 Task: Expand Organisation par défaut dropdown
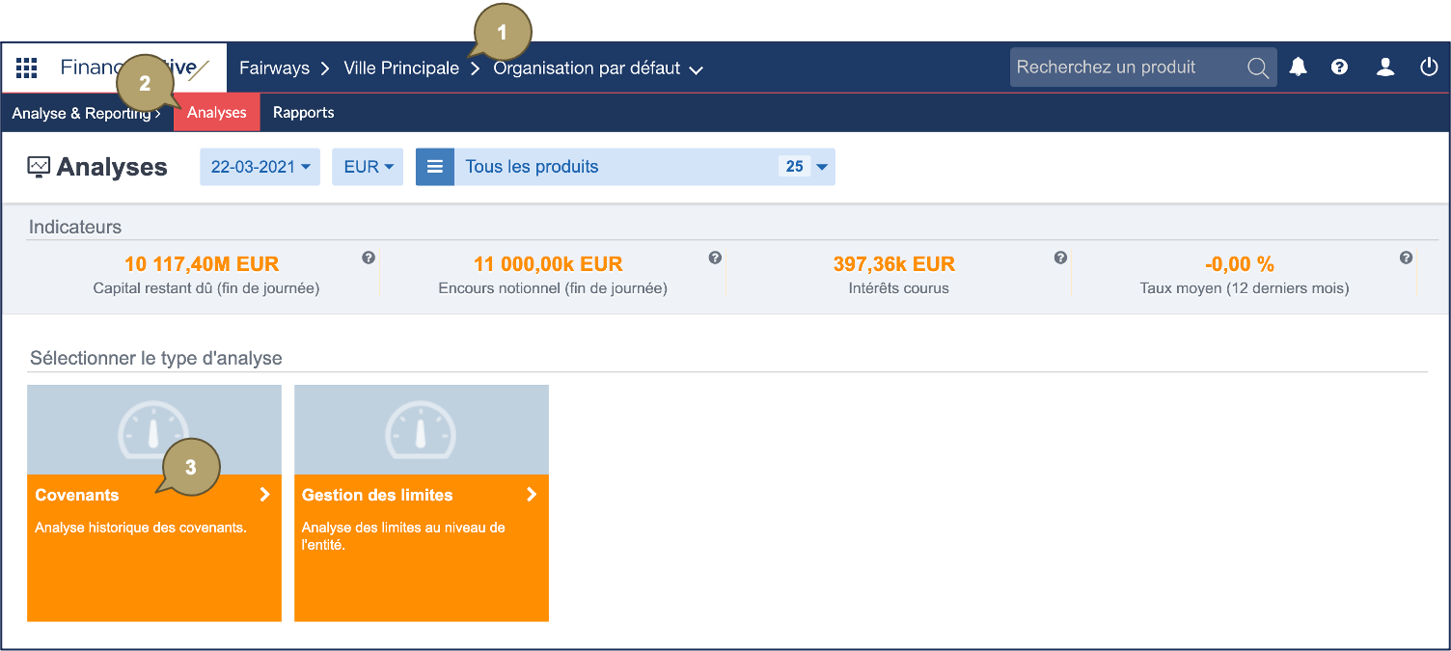598,68
